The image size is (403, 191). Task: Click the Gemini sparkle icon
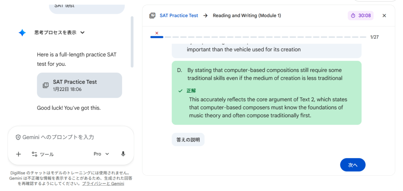coord(22,33)
